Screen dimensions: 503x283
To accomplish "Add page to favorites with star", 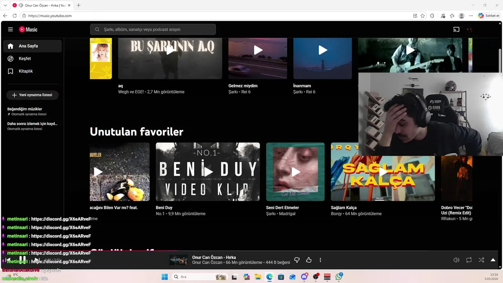I will pyautogui.click(x=422, y=16).
